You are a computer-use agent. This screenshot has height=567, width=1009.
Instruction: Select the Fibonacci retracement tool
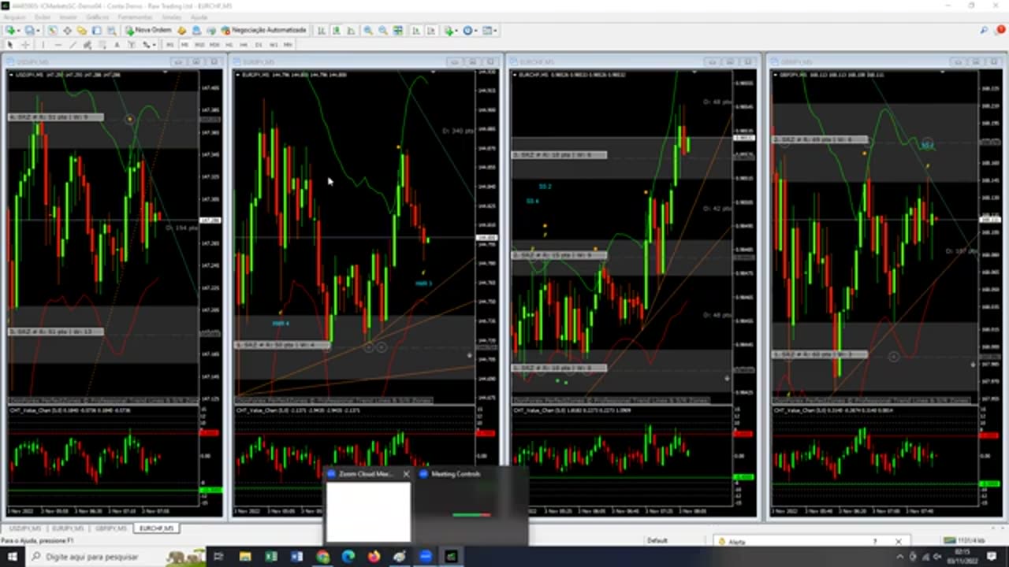pos(102,45)
